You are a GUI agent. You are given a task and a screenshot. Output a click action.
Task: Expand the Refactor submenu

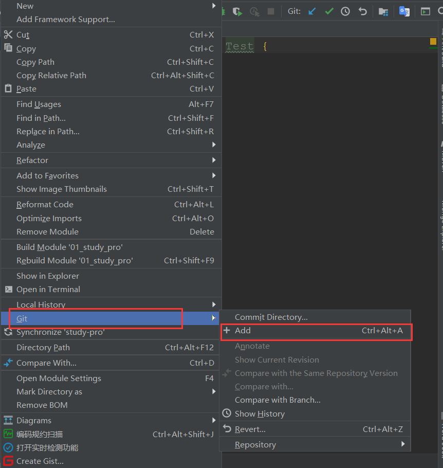tap(112, 160)
